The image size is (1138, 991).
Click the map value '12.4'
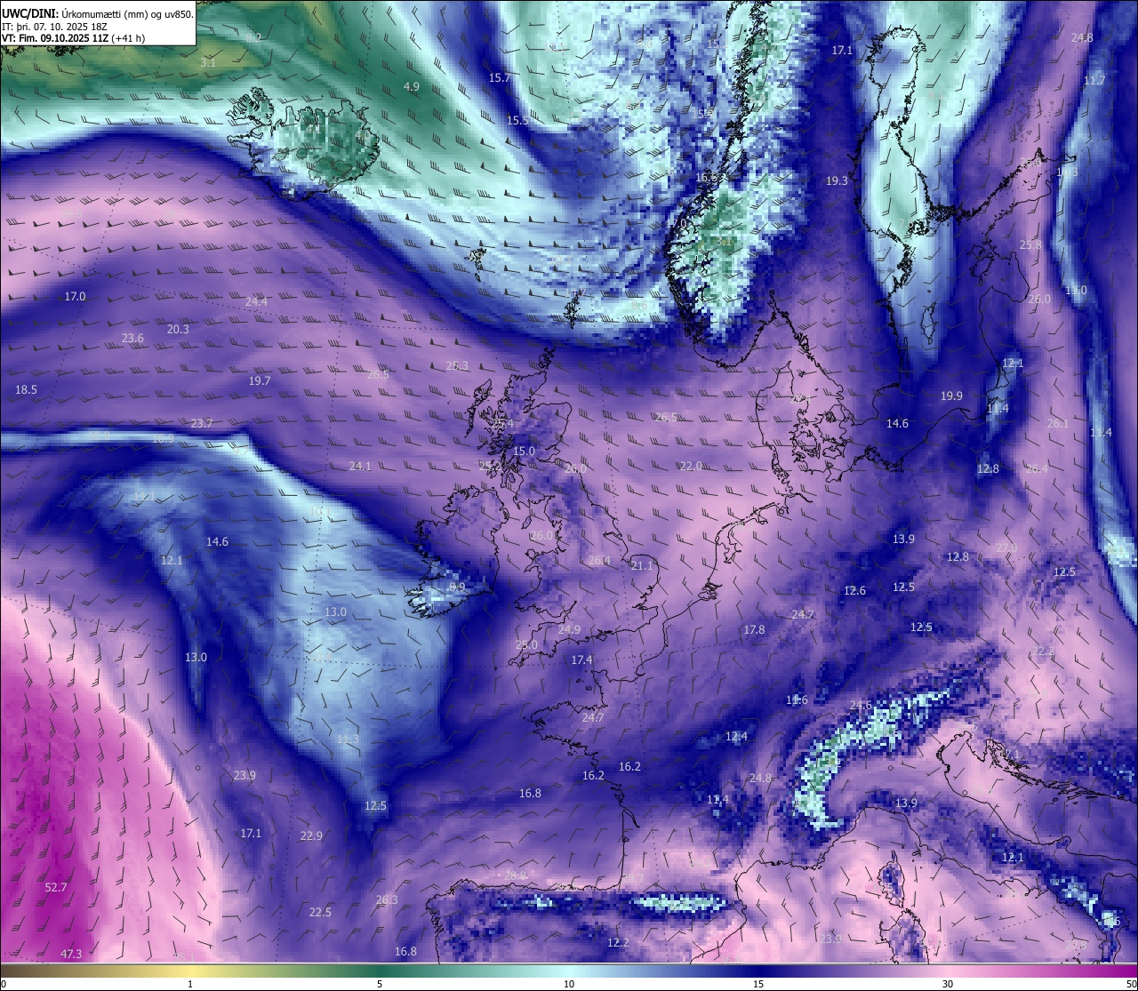click(736, 737)
